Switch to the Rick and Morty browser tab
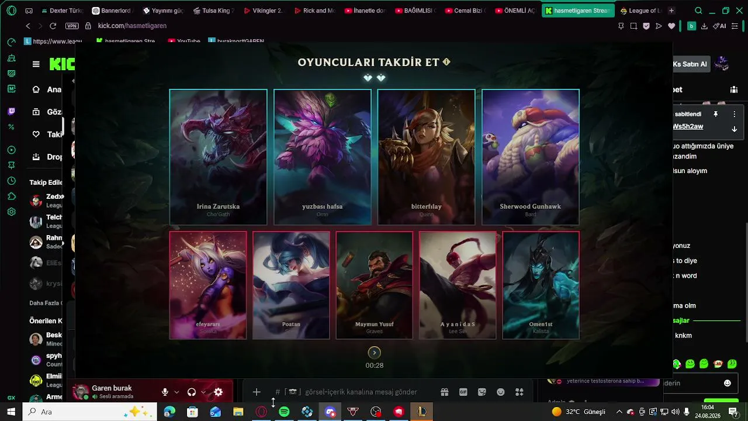This screenshot has width=748, height=421. 314,11
